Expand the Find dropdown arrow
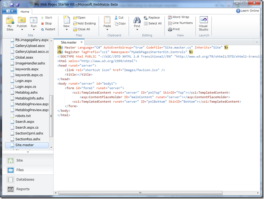Viewport: 264px width, 199px height. tap(137, 30)
